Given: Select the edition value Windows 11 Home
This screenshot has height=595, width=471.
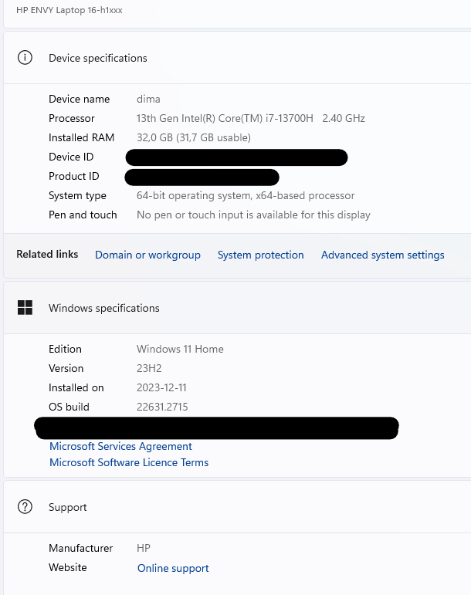Looking at the screenshot, I should point(180,349).
